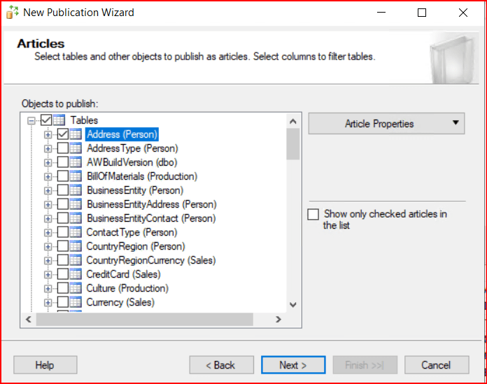Collapse the Tables tree node

(31, 120)
